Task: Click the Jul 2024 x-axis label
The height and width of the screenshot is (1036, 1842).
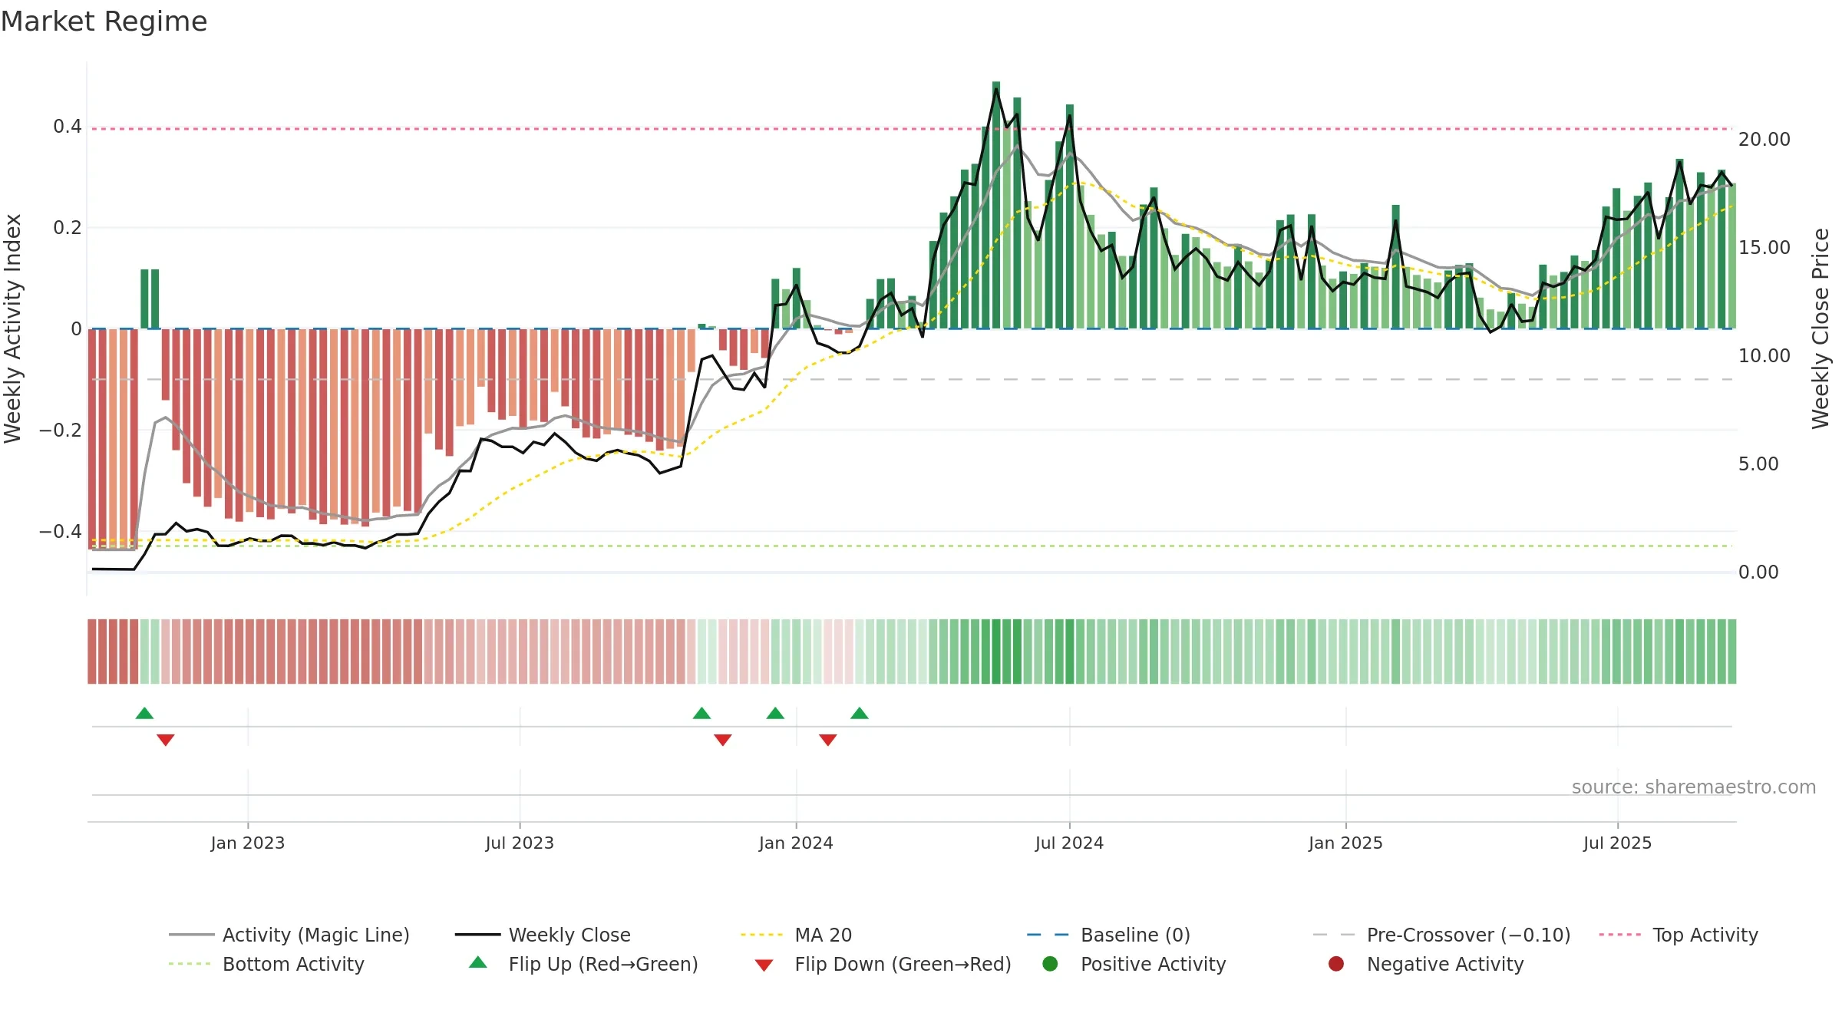Action: coord(1069,843)
